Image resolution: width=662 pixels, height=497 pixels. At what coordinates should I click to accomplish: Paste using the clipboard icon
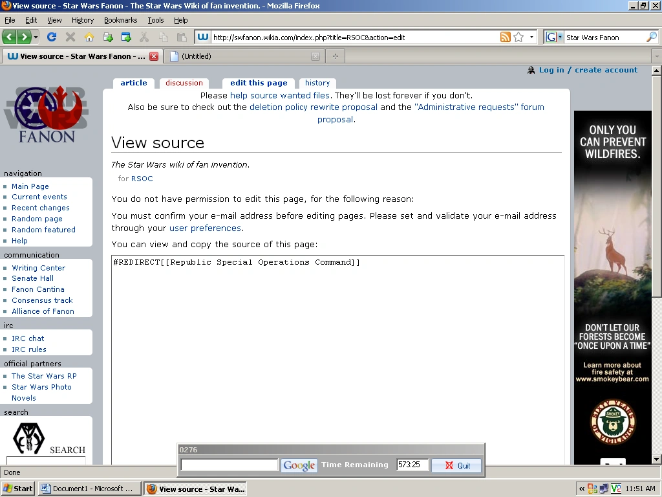pyautogui.click(x=182, y=37)
